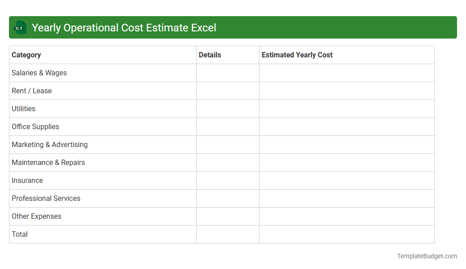Select the Insurance category cell

[27, 180]
